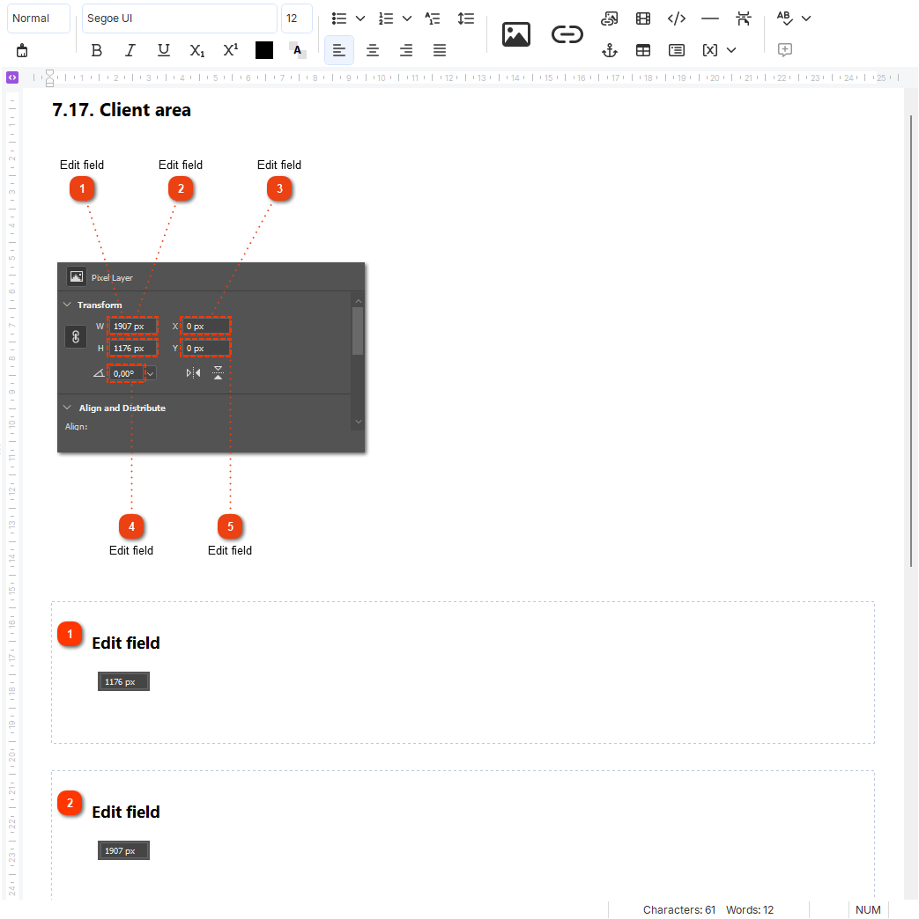Open the black font color swatch
Image resolution: width=919 pixels, height=919 pixels.
[264, 50]
